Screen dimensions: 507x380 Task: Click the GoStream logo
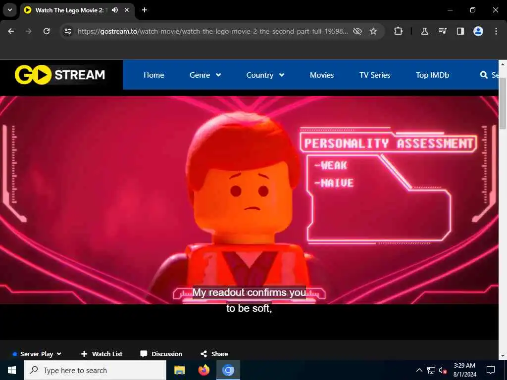point(60,75)
